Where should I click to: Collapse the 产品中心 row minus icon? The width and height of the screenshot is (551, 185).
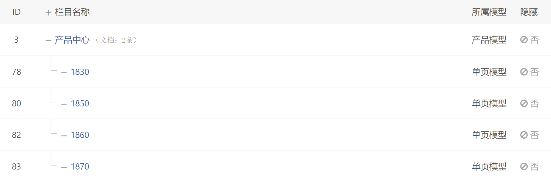click(48, 41)
